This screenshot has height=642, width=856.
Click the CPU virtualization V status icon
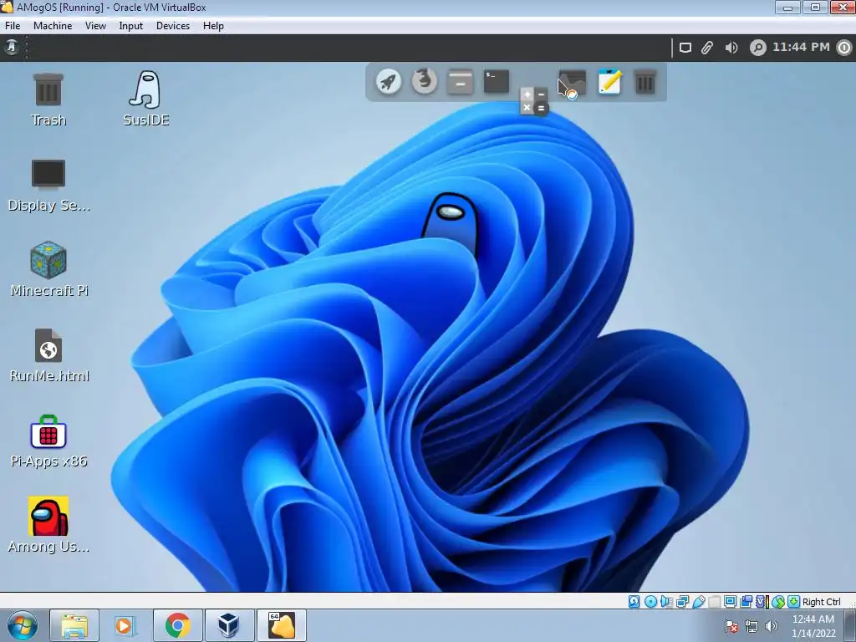761,602
